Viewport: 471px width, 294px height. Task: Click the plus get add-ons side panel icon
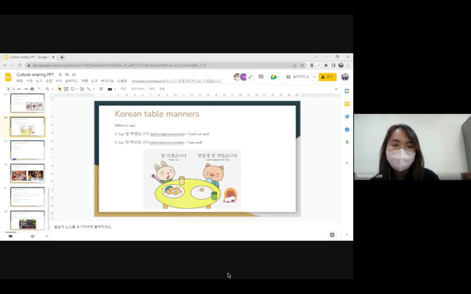(347, 163)
